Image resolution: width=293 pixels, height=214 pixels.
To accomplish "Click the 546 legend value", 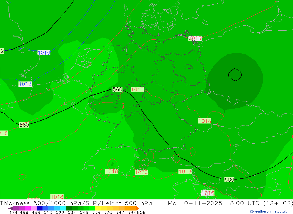I will tap(84, 212).
